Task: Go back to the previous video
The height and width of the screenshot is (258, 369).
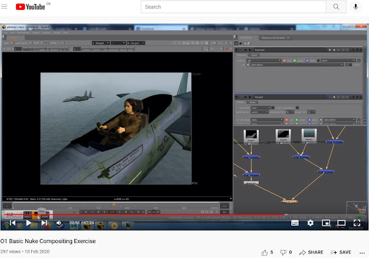Action: 13,223
